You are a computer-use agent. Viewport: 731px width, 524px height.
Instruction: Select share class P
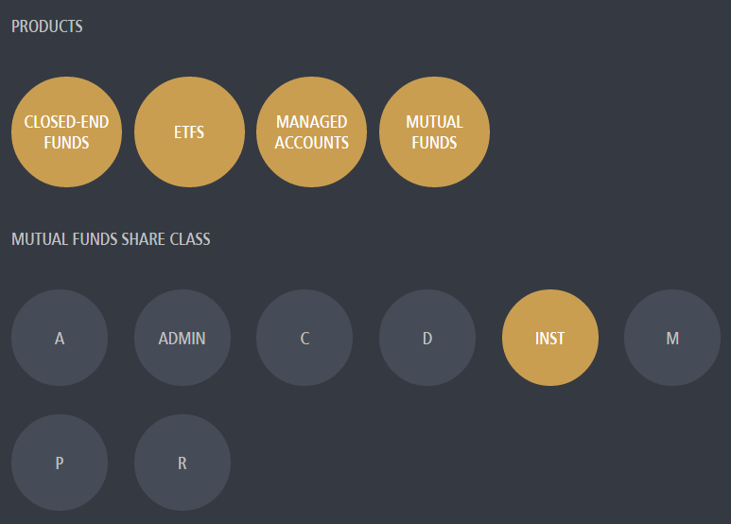[60, 463]
